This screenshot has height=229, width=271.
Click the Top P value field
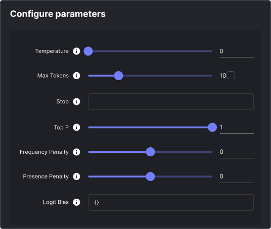click(237, 128)
